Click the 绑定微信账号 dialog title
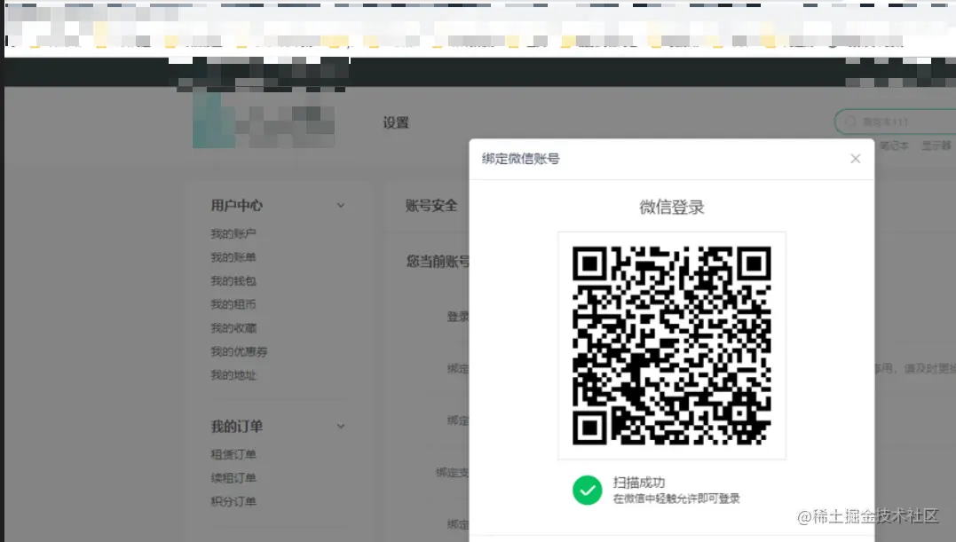Viewport: 956px width, 542px height. (x=521, y=159)
